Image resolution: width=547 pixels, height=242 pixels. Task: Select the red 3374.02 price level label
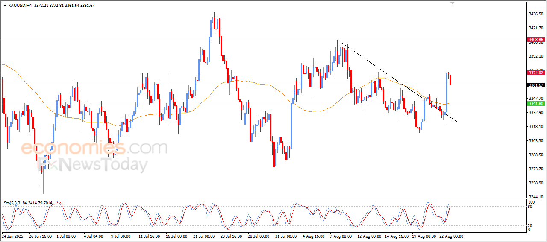coord(536,73)
